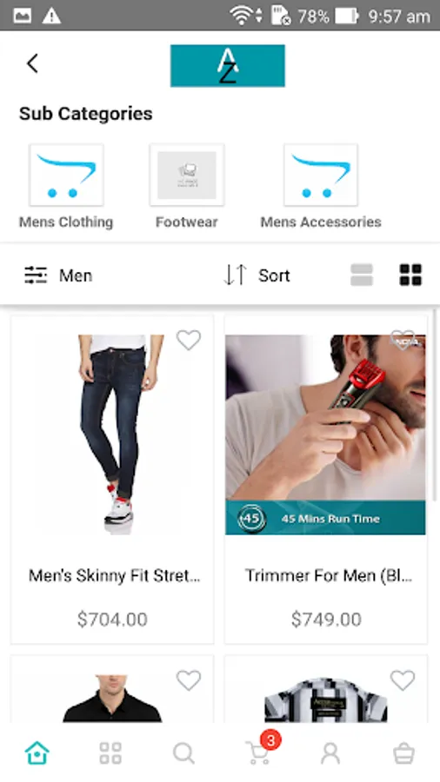Open categories grid icon in bottom navigation
This screenshot has width=440, height=782.
click(x=110, y=753)
